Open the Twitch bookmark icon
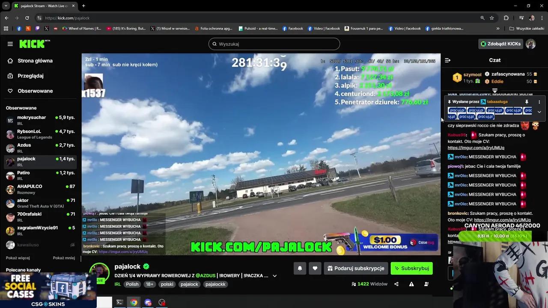 (x=37, y=29)
